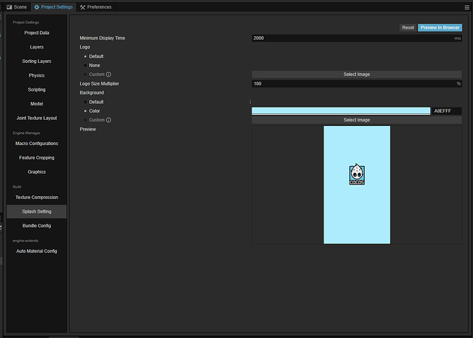Open Layers settings
This screenshot has height=338, width=473.
point(36,47)
